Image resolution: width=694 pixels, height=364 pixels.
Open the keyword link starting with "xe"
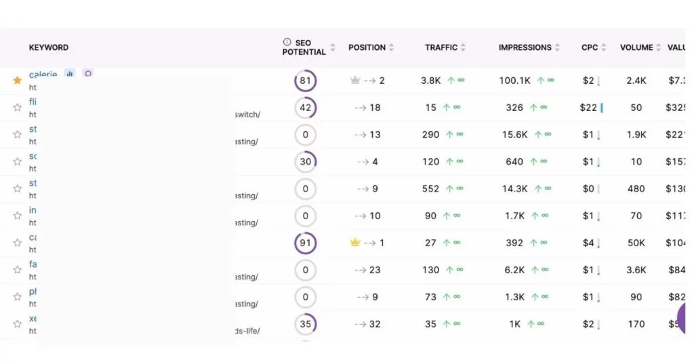[33, 318]
